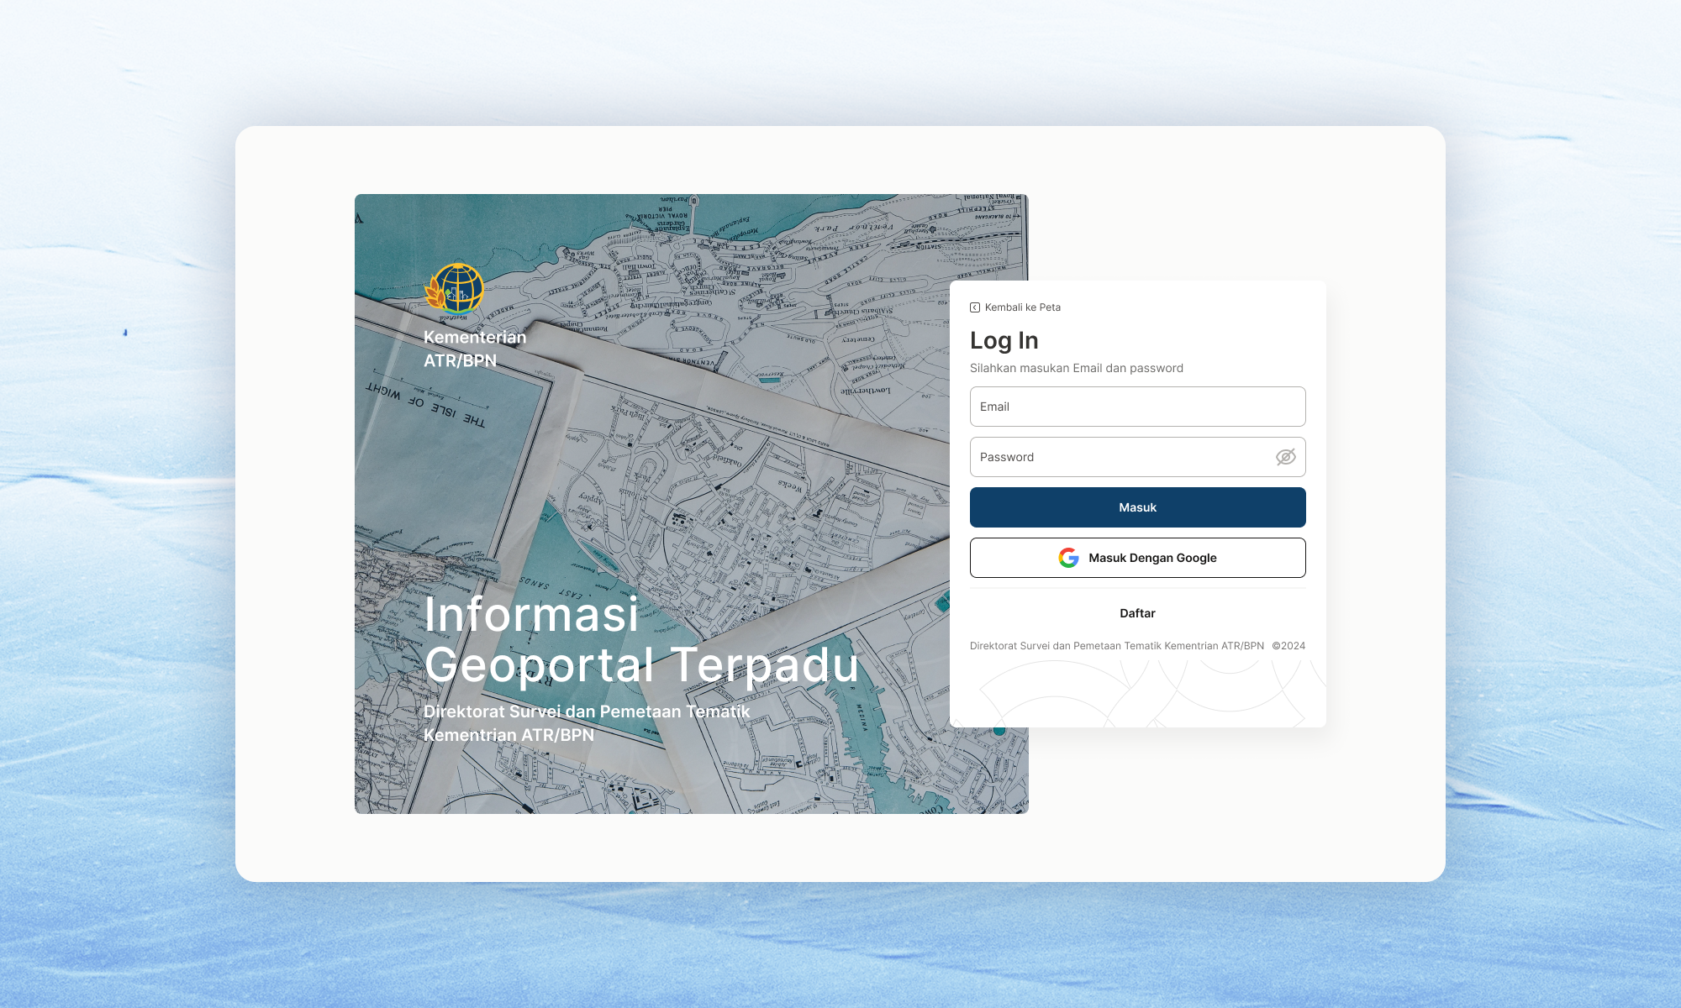The image size is (1681, 1008).
Task: Click the upside-down Isle of Wight map title
Action: 425,405
